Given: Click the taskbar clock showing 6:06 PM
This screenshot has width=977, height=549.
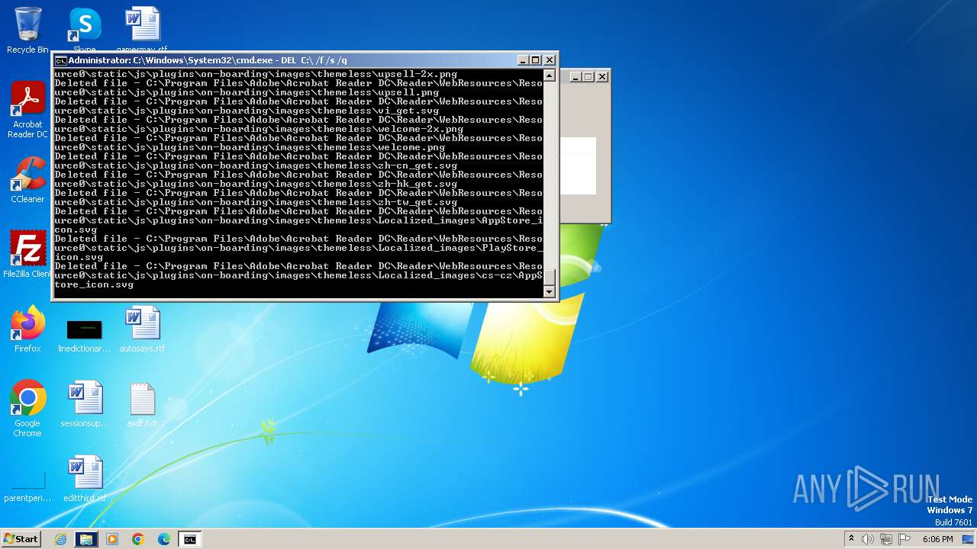Looking at the screenshot, I should pos(937,539).
